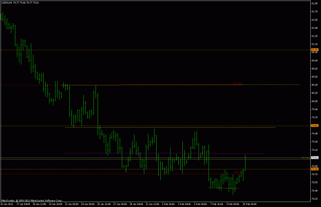
Task: Click the 25 Jan 16:00 time label
Action: coord(104,204)
